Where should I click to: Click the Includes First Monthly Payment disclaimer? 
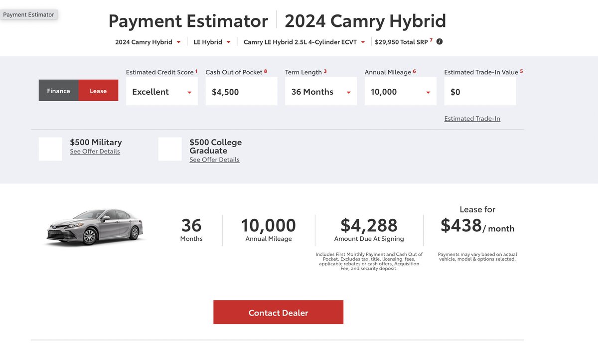369,261
